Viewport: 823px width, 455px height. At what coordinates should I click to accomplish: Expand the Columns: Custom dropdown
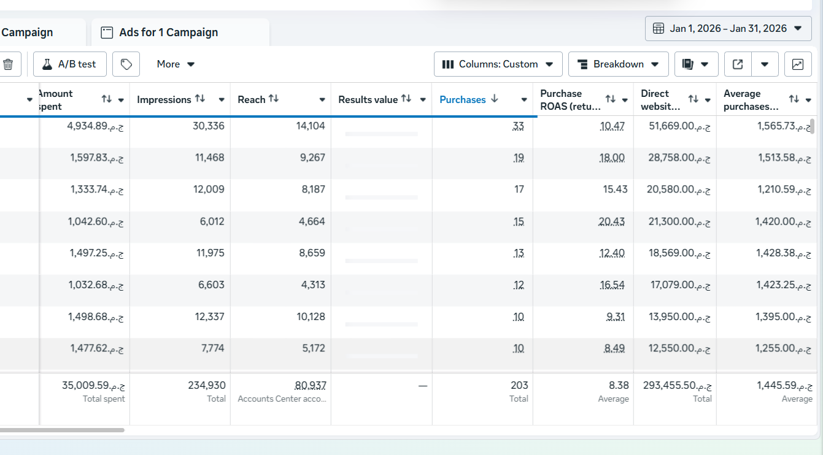click(498, 64)
